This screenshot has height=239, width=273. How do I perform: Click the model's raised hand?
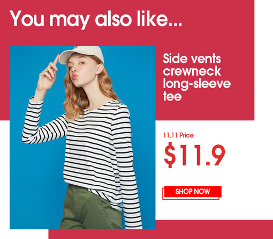(47, 75)
